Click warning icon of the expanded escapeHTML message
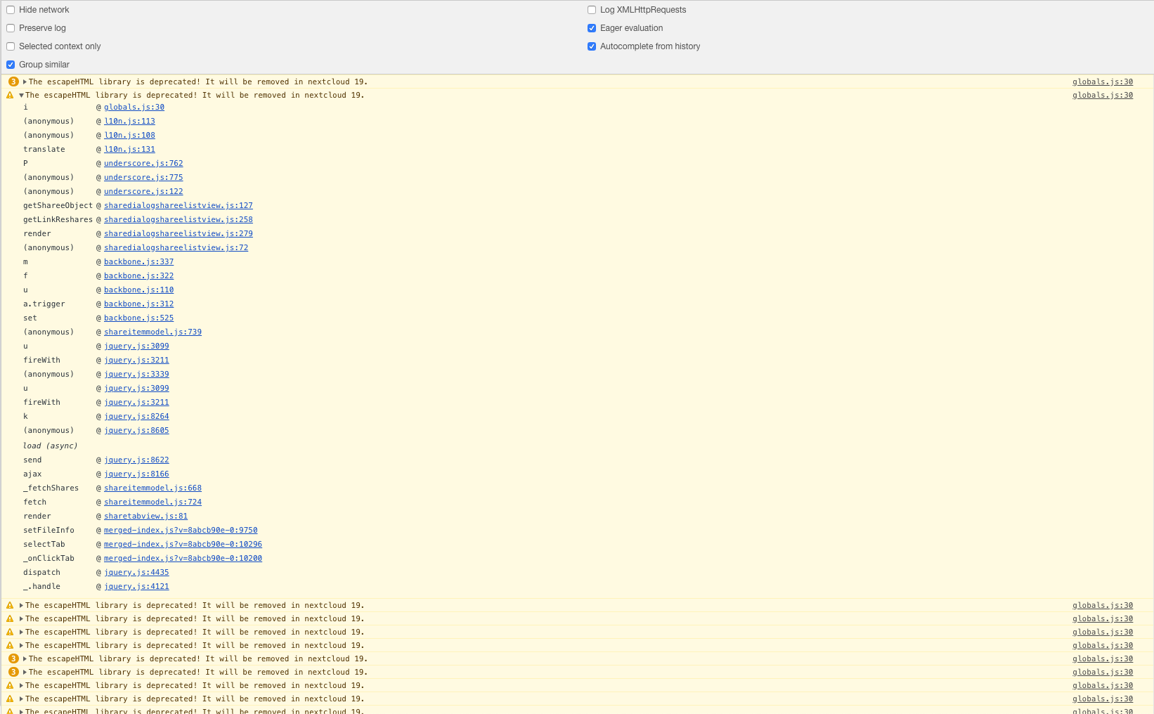 [10, 95]
